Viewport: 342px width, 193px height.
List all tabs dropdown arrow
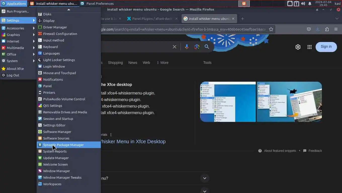pyautogui.click(x=337, y=19)
